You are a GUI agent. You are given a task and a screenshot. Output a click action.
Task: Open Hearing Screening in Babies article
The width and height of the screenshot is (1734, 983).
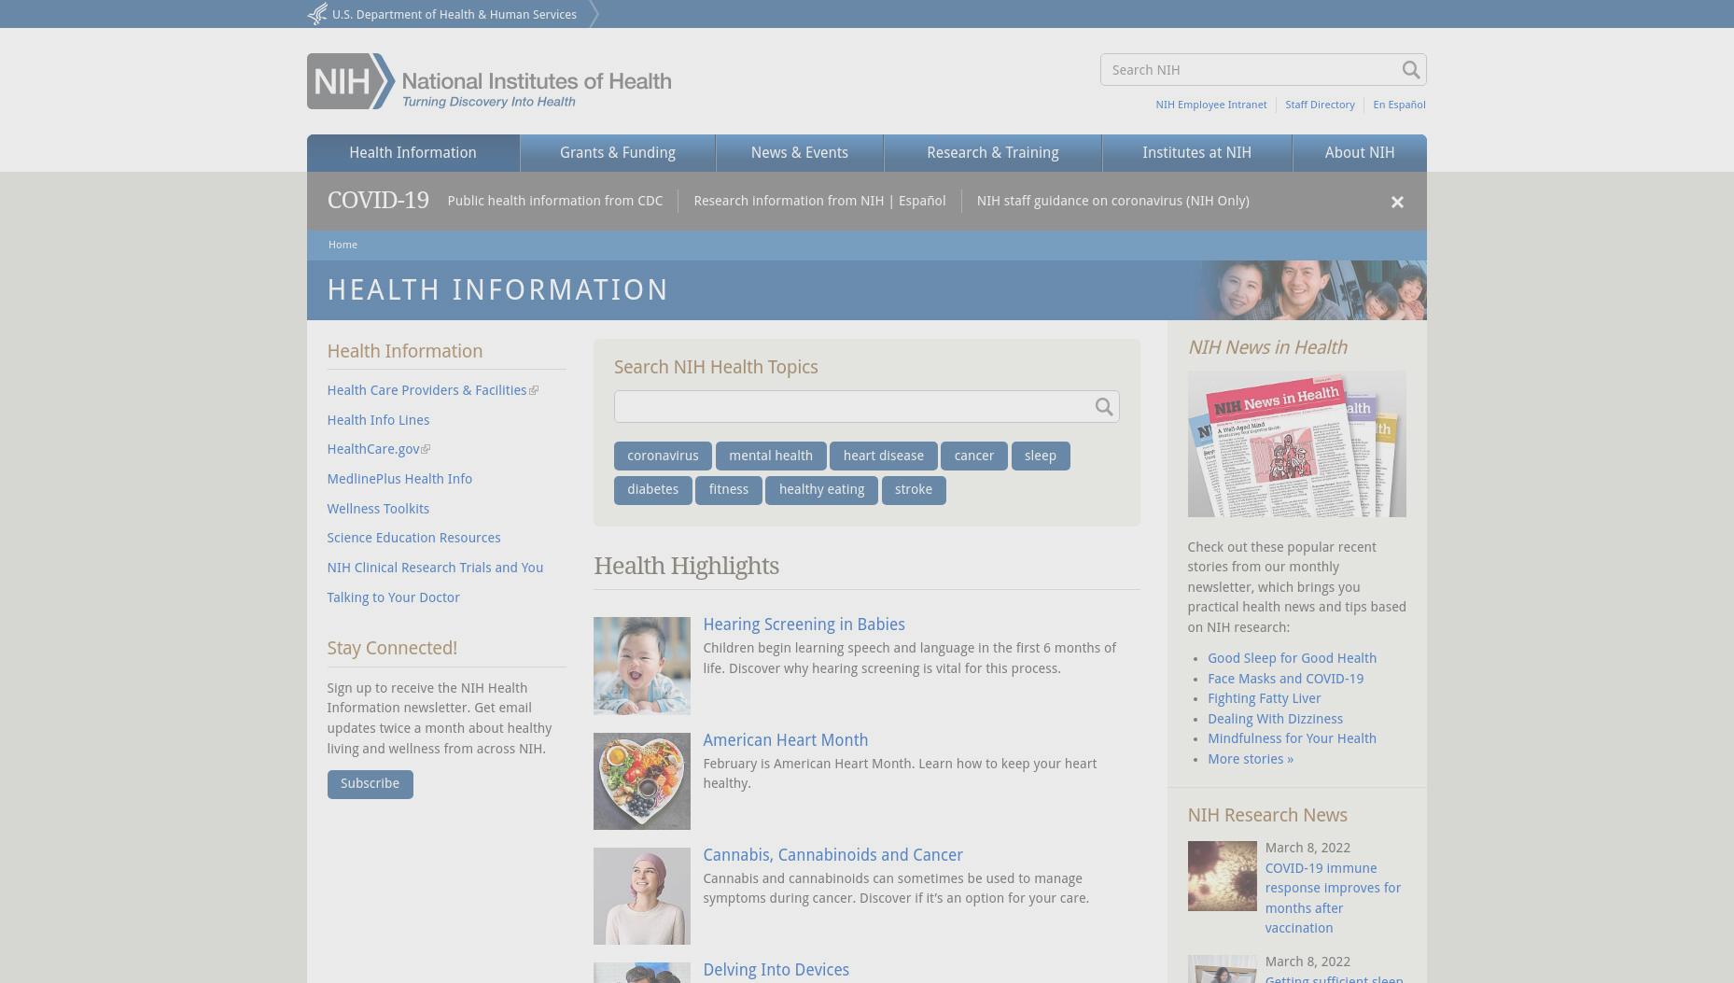pos(804,625)
